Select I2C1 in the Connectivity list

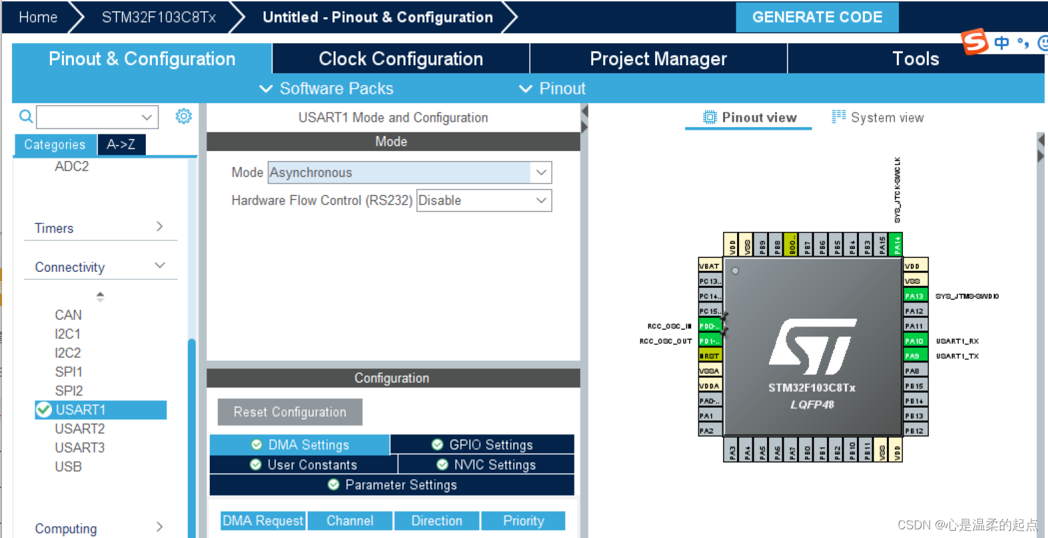click(x=68, y=334)
